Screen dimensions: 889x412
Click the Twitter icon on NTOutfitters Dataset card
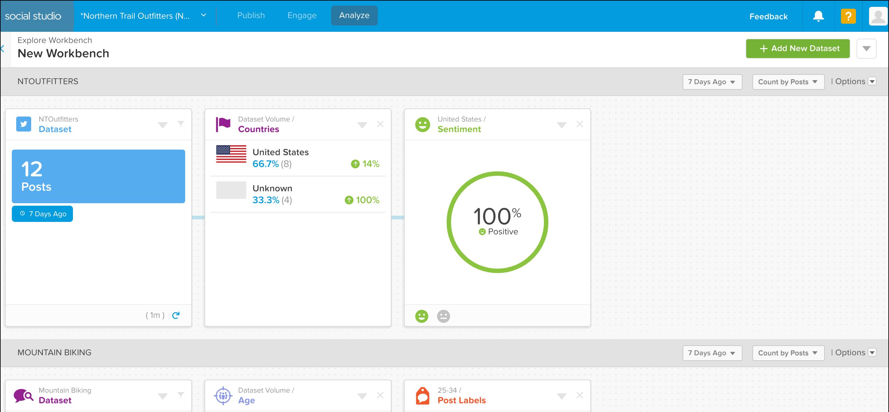coord(23,124)
